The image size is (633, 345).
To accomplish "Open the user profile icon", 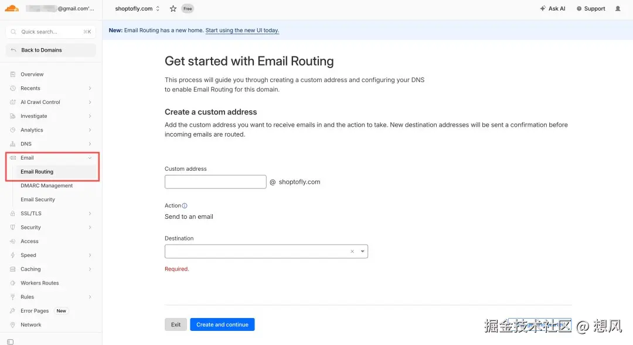I will point(618,8).
